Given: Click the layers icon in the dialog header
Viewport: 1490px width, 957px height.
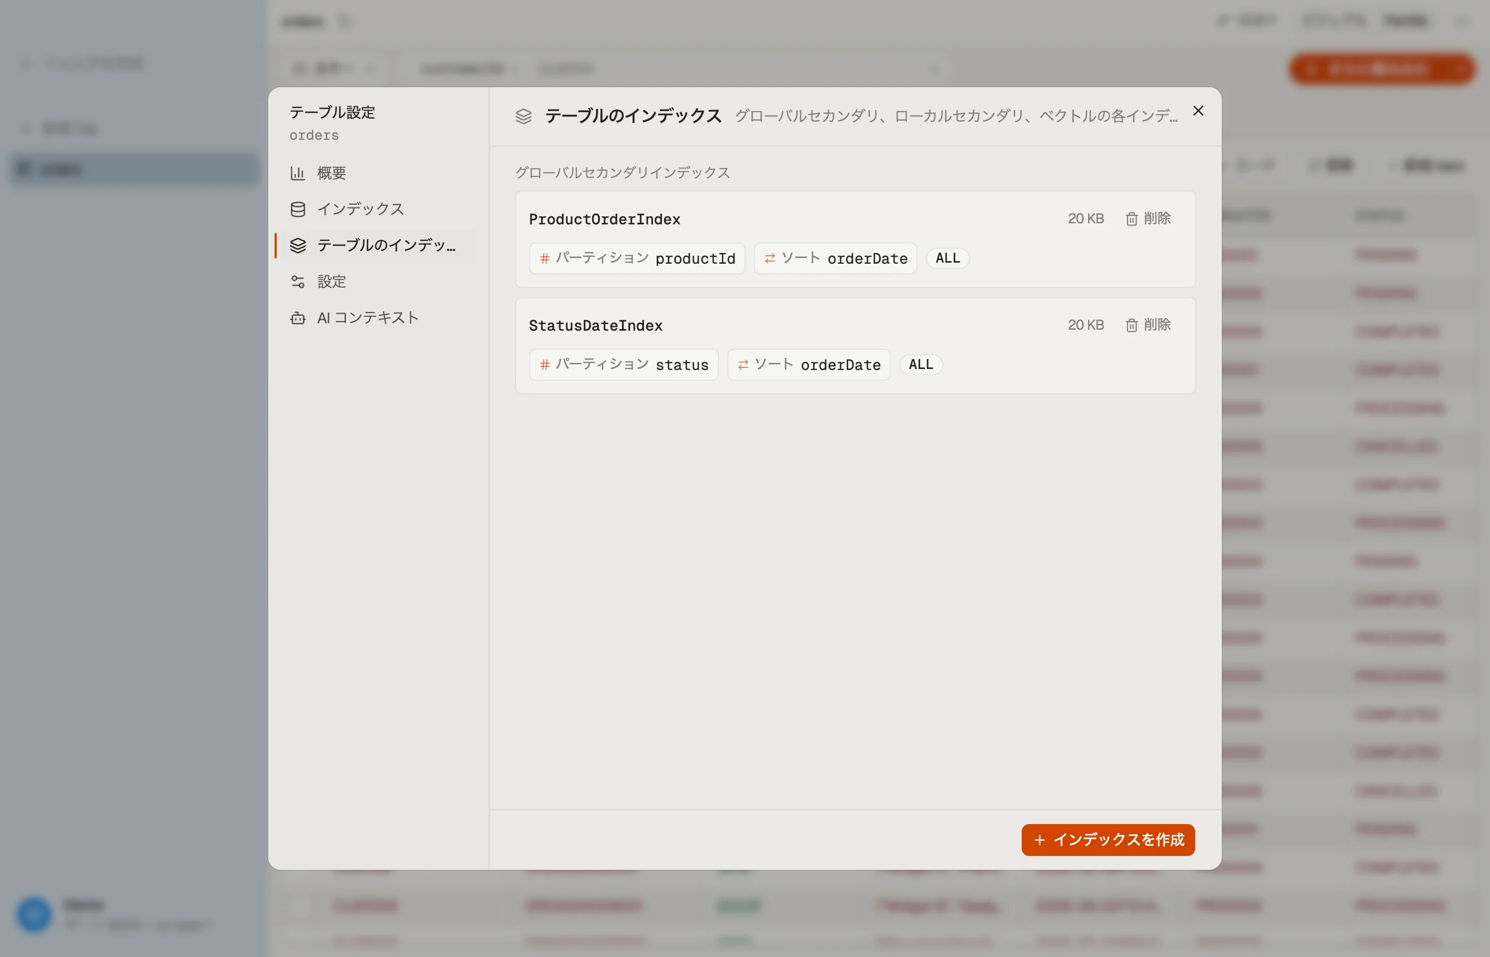Looking at the screenshot, I should coord(524,116).
